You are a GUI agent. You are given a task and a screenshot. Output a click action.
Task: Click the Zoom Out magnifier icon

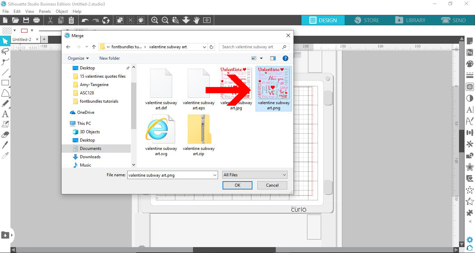[x=165, y=20]
